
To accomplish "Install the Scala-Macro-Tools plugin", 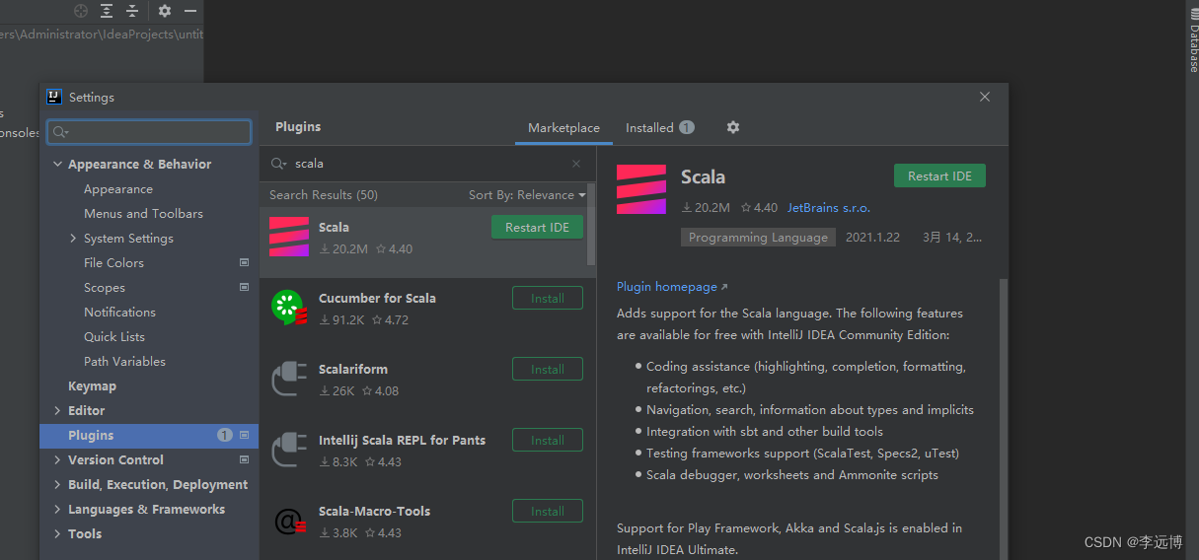I will tap(548, 511).
